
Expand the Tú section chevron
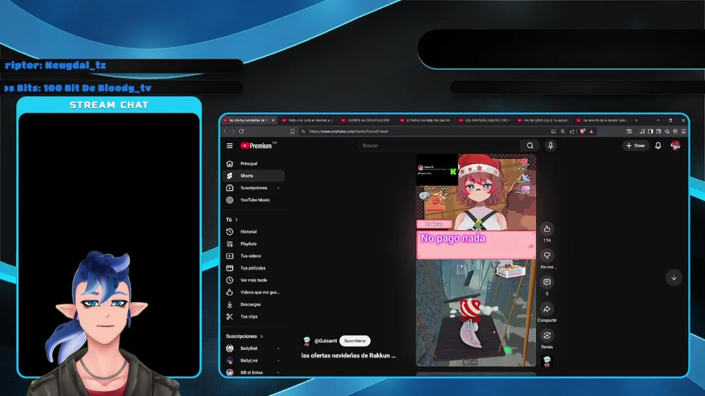(x=236, y=219)
